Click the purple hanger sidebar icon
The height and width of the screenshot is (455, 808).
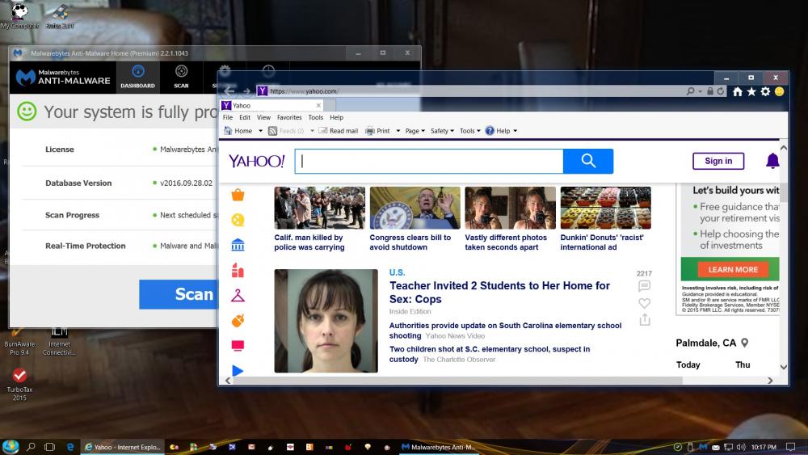238,295
